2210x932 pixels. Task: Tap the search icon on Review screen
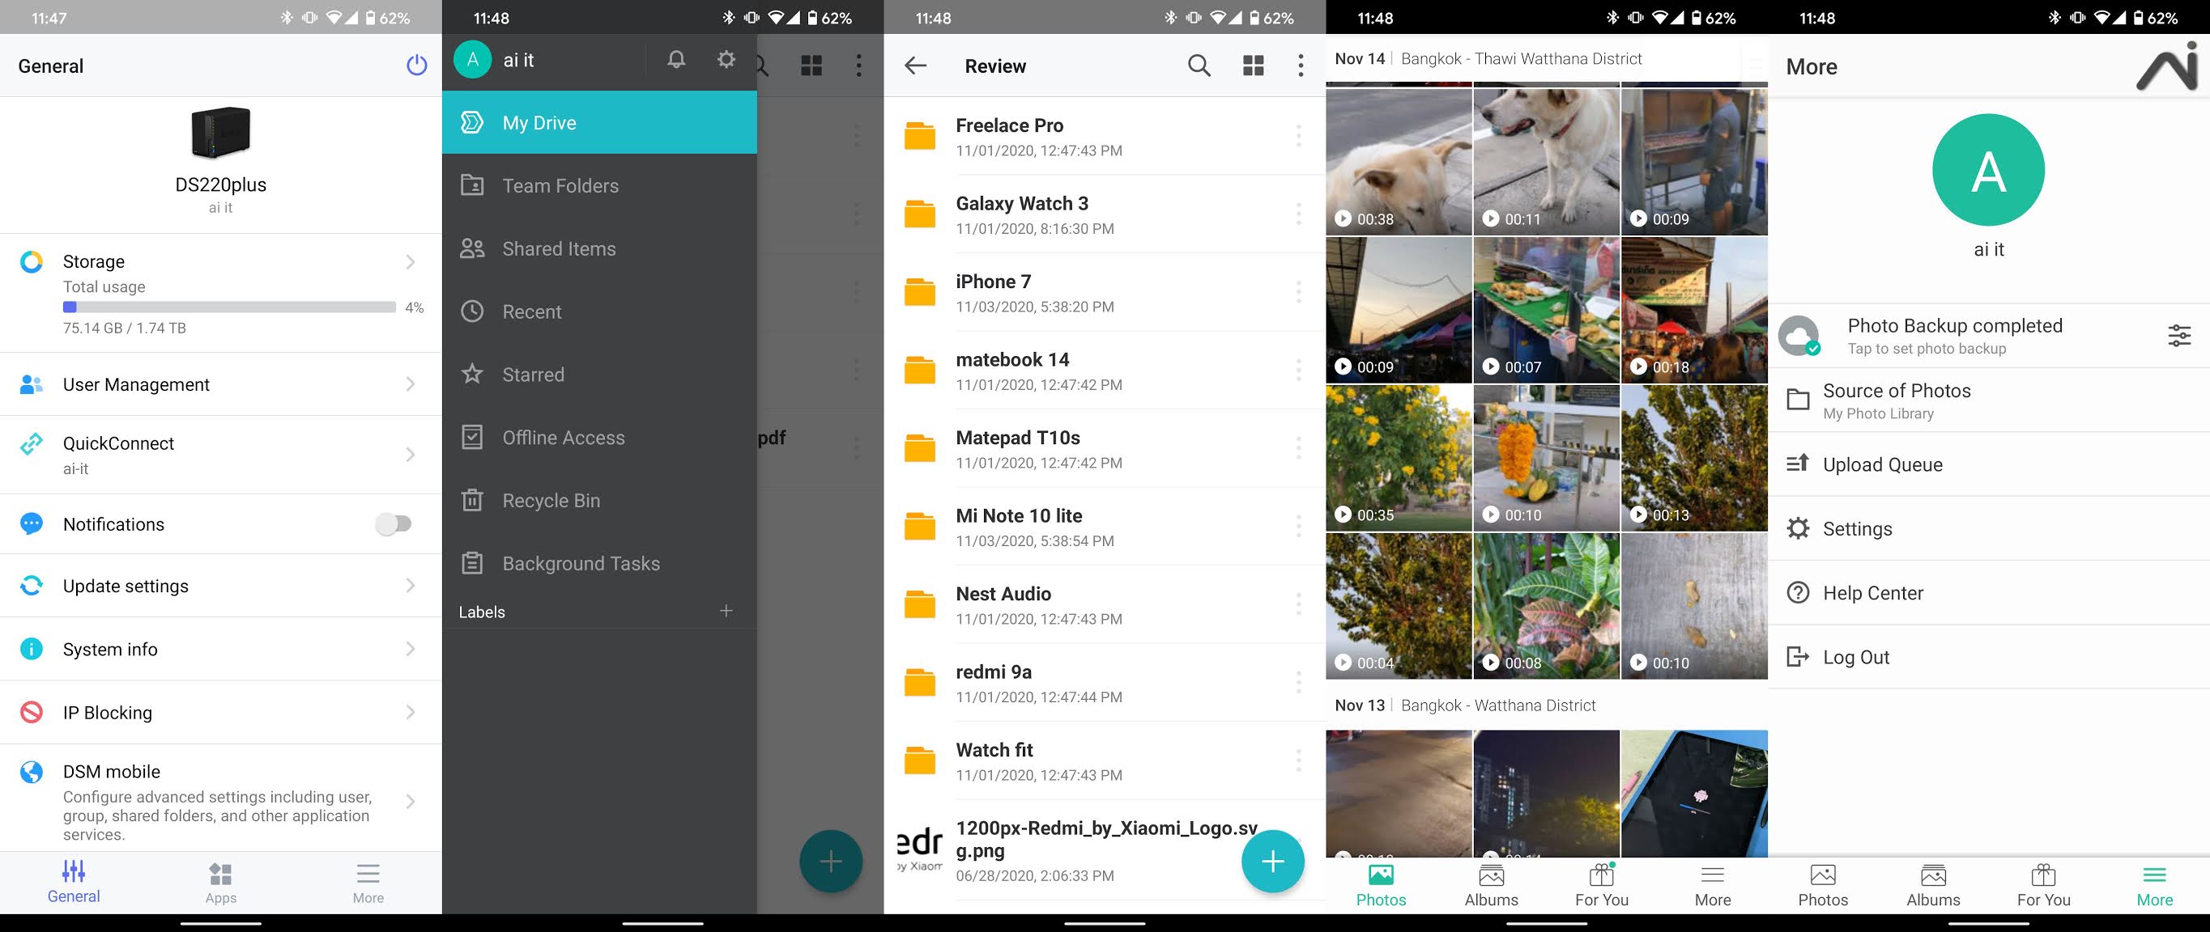point(1199,66)
